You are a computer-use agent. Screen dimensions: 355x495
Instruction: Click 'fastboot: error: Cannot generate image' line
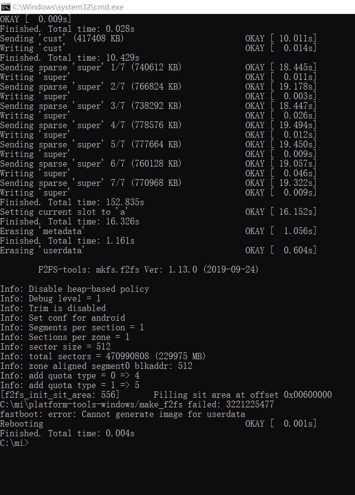click(x=123, y=414)
